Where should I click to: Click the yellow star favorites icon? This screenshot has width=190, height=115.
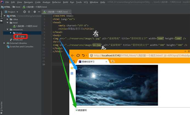click(72, 68)
